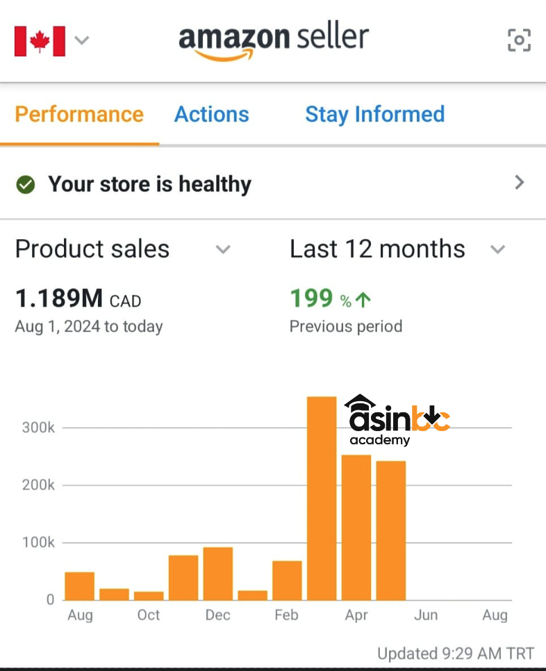Open the "Your store is healthy" details
Viewport: 546px width, 671px height.
pos(149,184)
